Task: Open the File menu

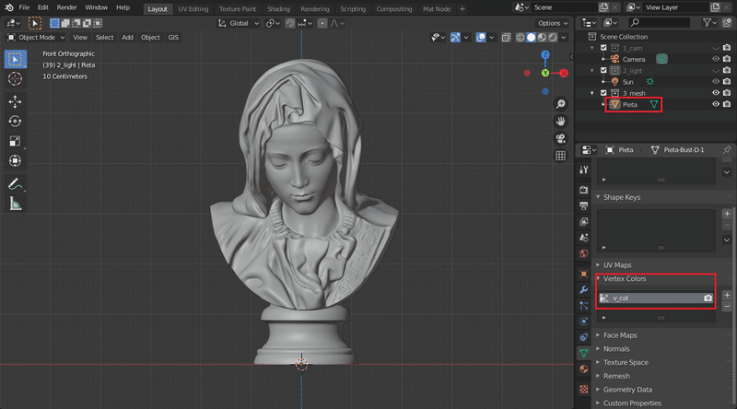Action: 24,7
